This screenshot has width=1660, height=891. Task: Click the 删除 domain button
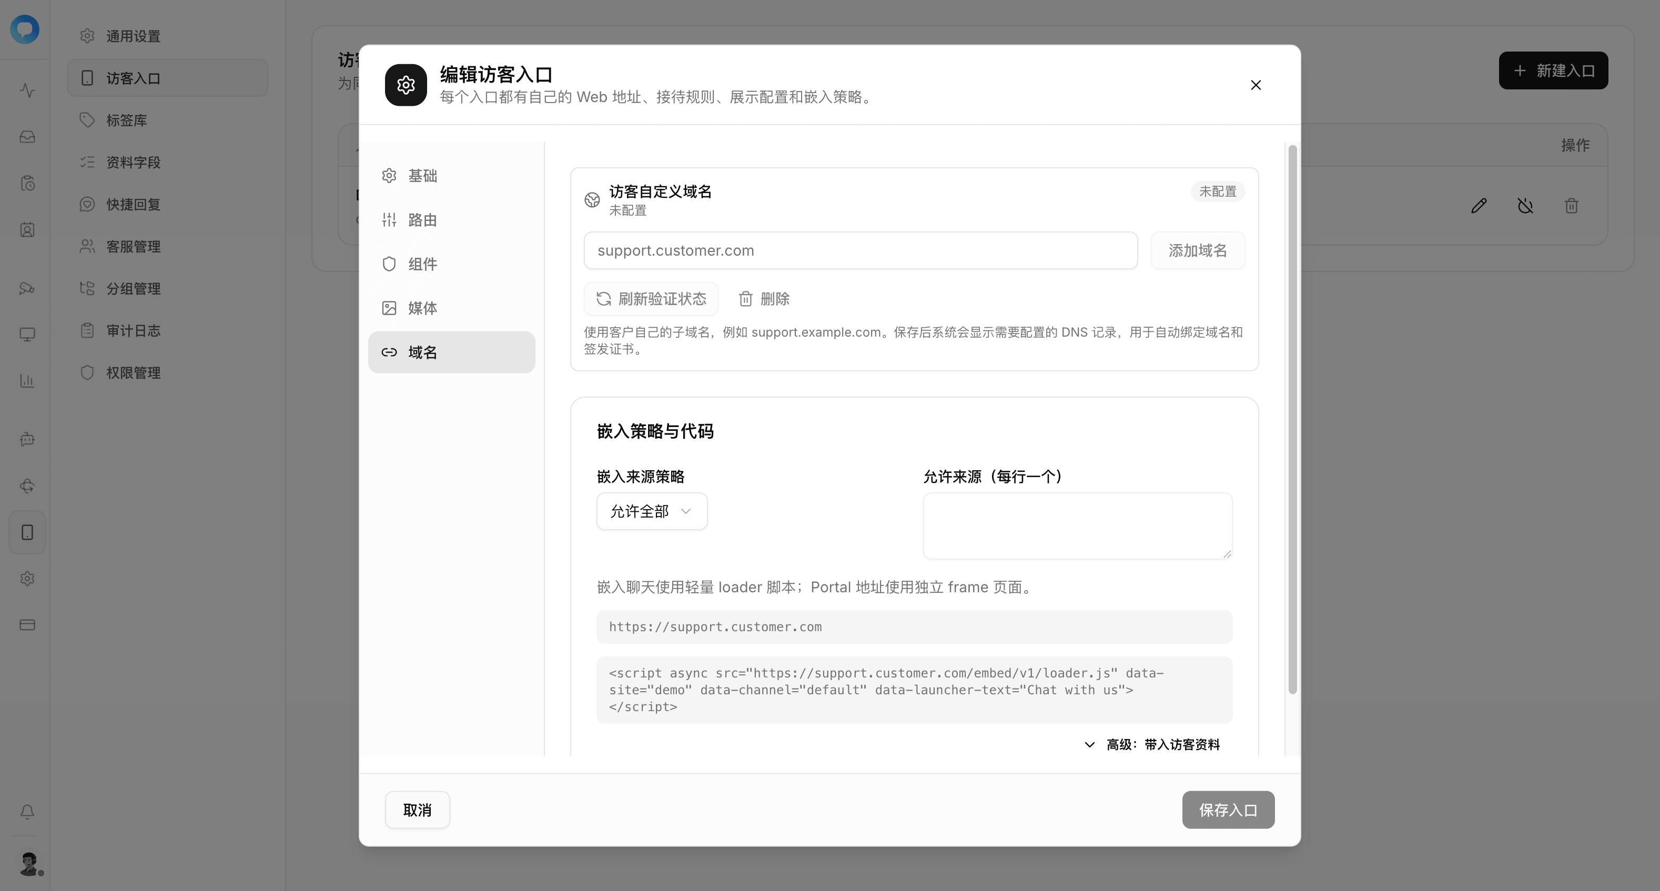click(x=764, y=299)
